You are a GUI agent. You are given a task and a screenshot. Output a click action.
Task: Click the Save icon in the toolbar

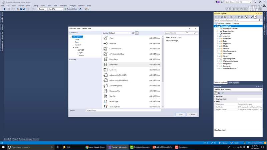(21, 9)
